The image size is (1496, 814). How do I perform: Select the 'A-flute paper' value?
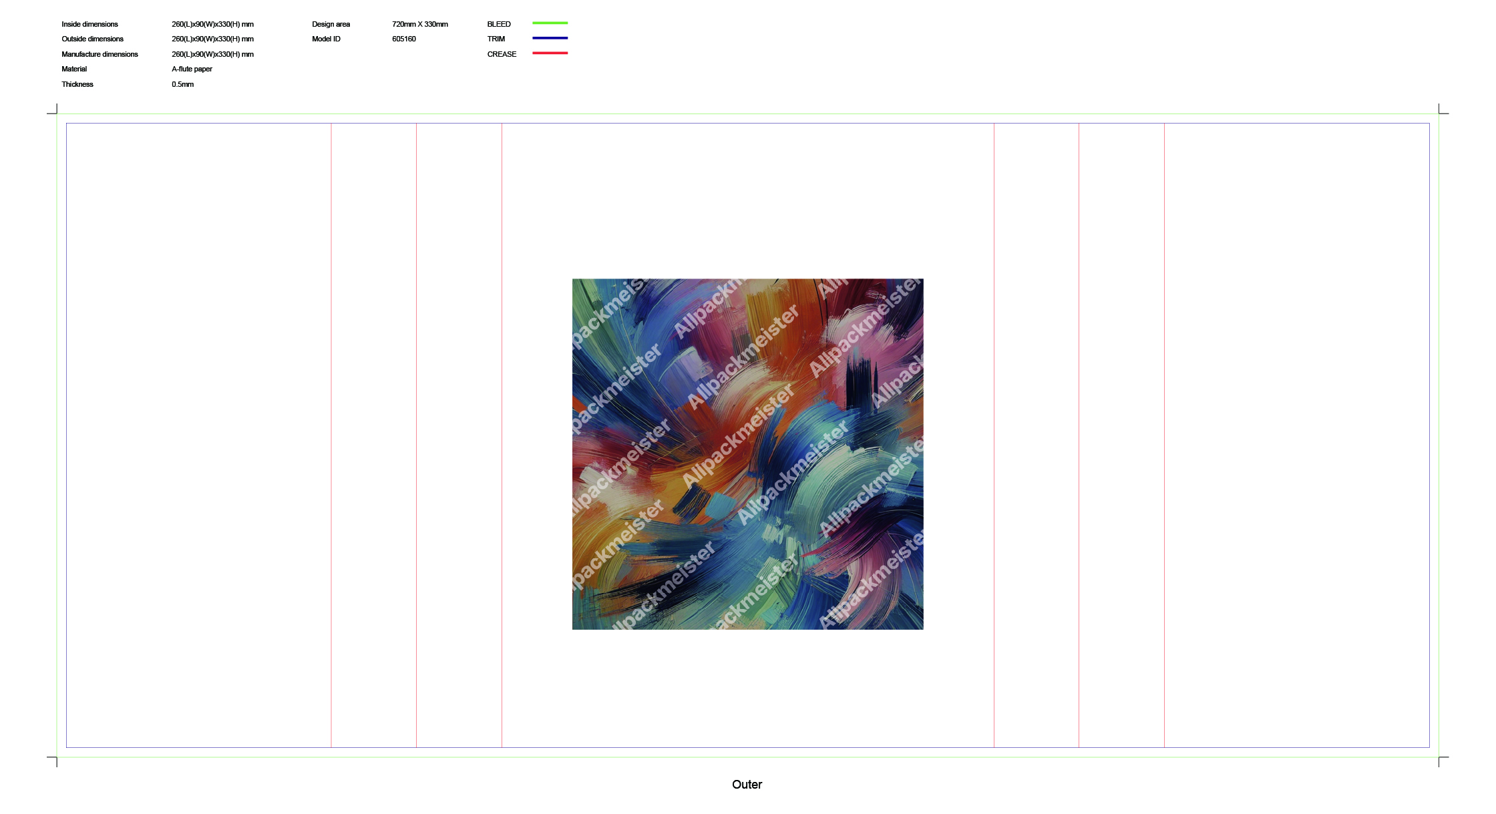click(x=192, y=69)
